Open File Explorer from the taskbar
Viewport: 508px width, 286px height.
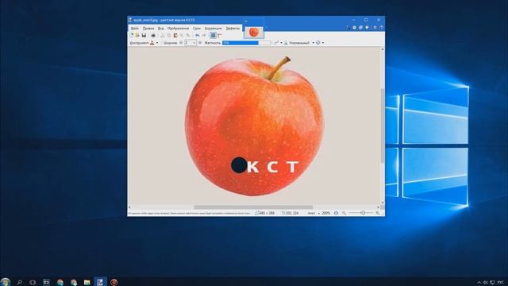tap(87, 283)
